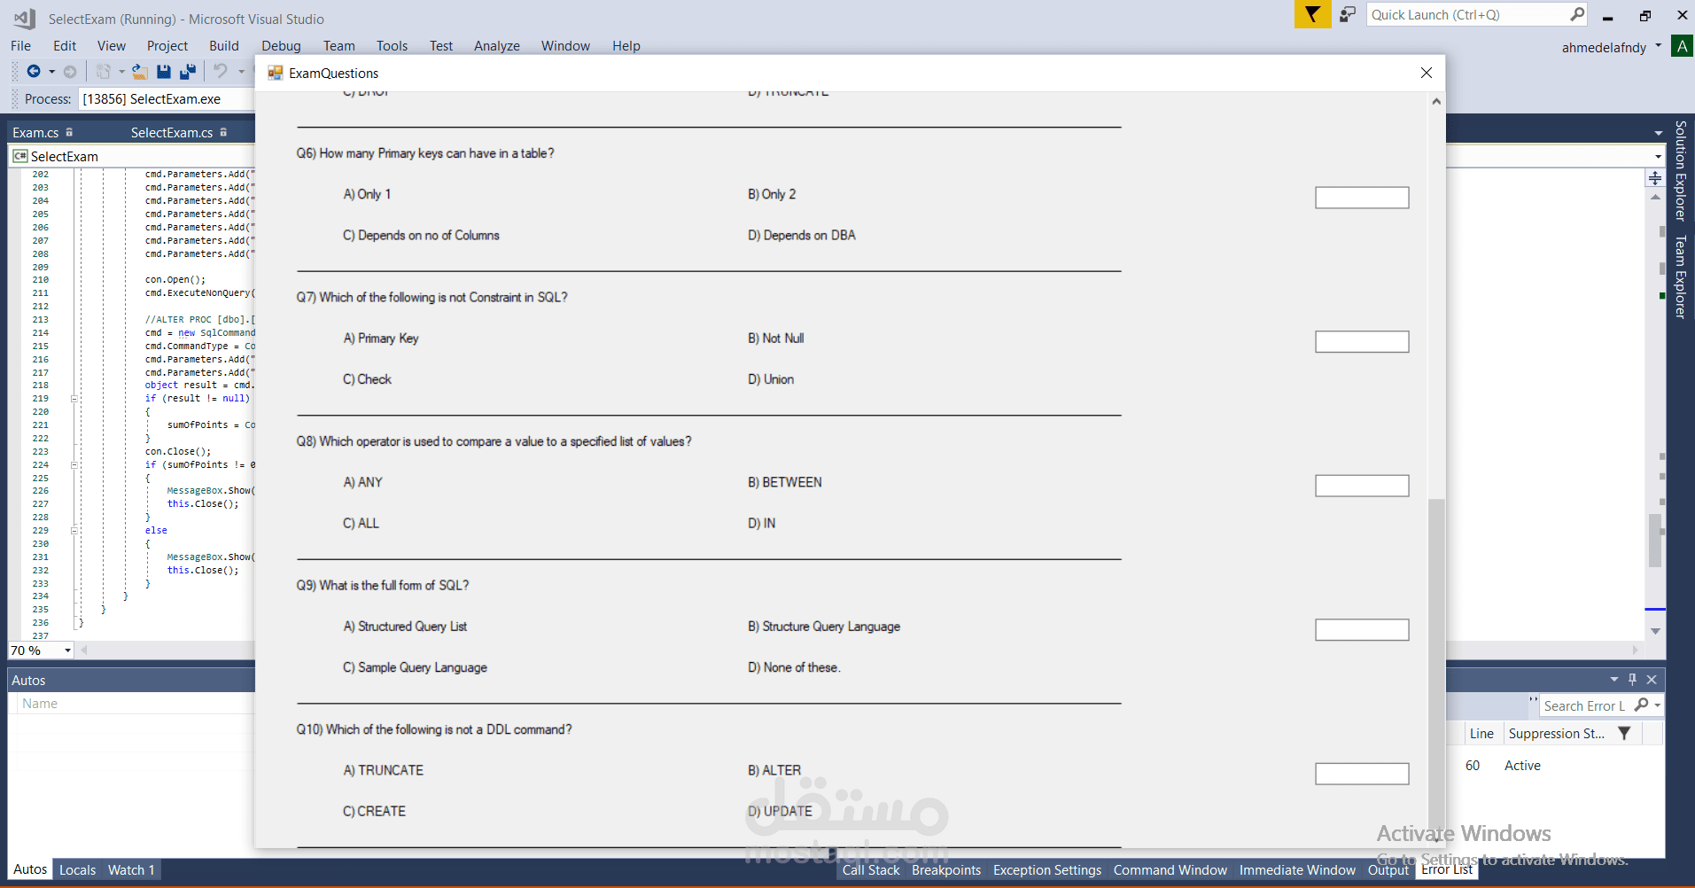Click the Error List search magnifier icon

click(x=1642, y=705)
